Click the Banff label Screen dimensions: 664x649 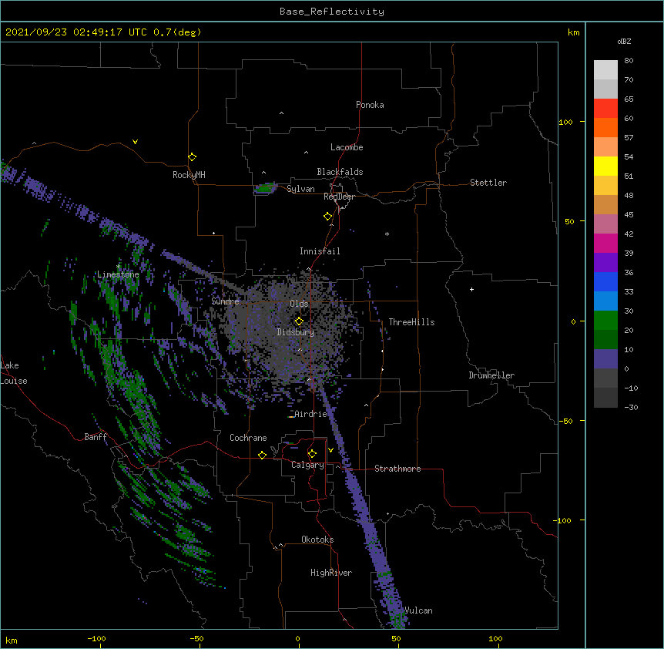pyautogui.click(x=96, y=437)
